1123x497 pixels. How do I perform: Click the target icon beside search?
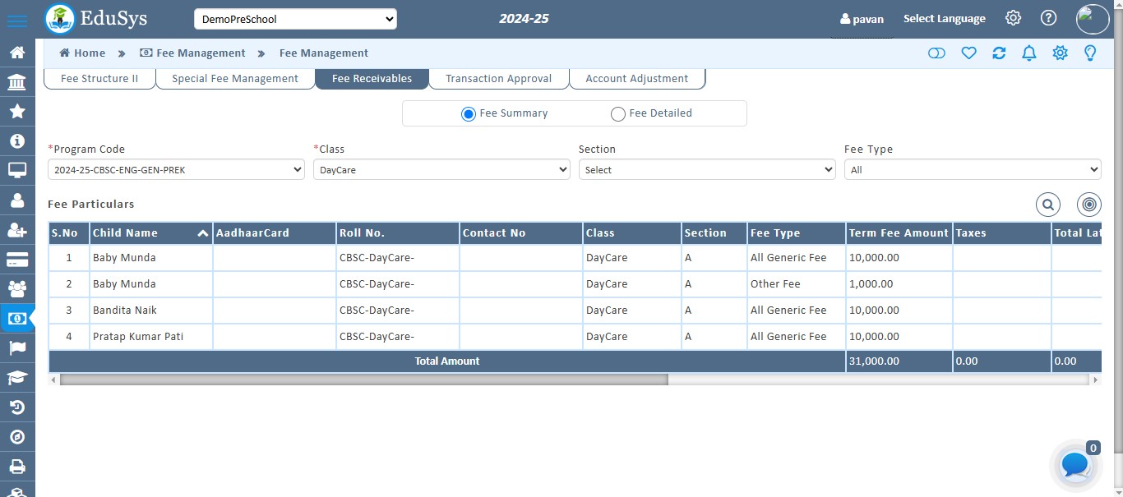(1088, 205)
